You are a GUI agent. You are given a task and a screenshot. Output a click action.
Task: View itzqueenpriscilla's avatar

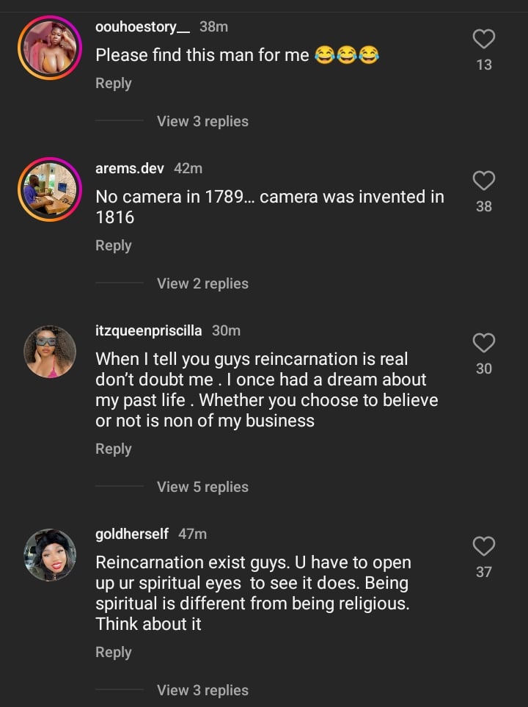pyautogui.click(x=51, y=351)
